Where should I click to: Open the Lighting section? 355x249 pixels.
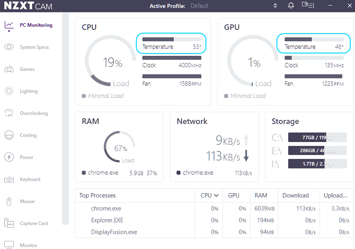click(29, 91)
